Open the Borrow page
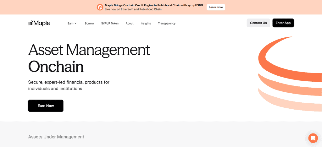Screen dimensions: 322x147 89,23
